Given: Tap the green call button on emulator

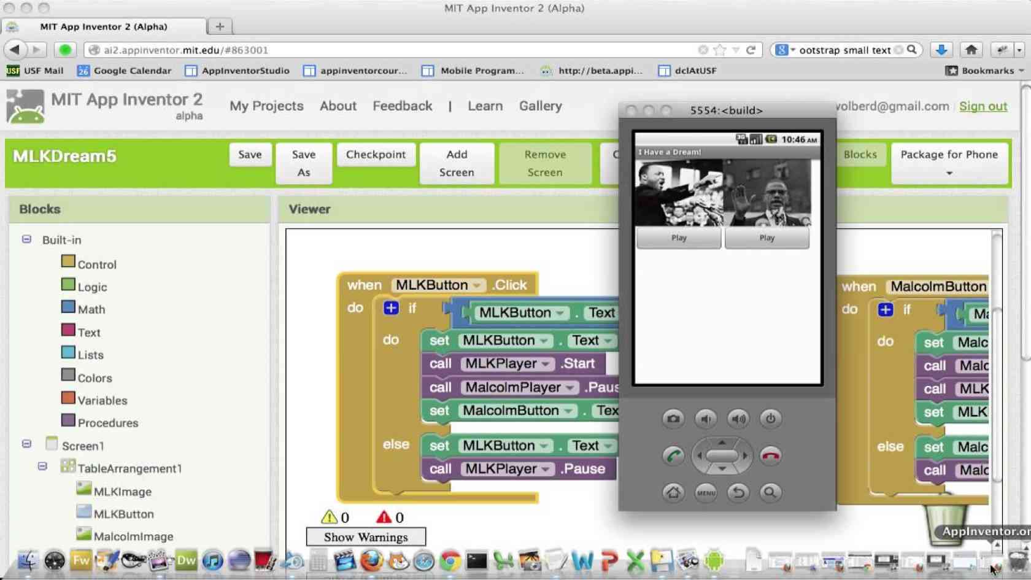Looking at the screenshot, I should click(673, 455).
